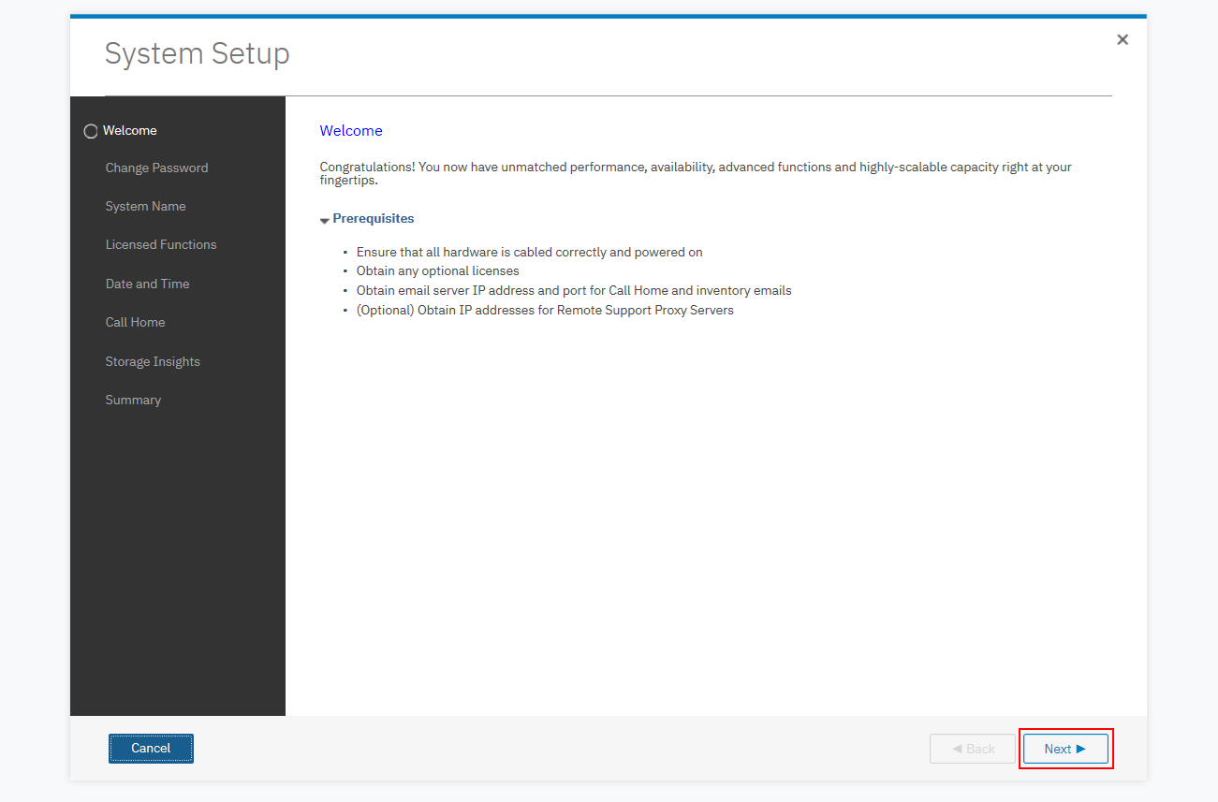Open the Call Home step
Viewport: 1218px width, 802px height.
(x=135, y=322)
